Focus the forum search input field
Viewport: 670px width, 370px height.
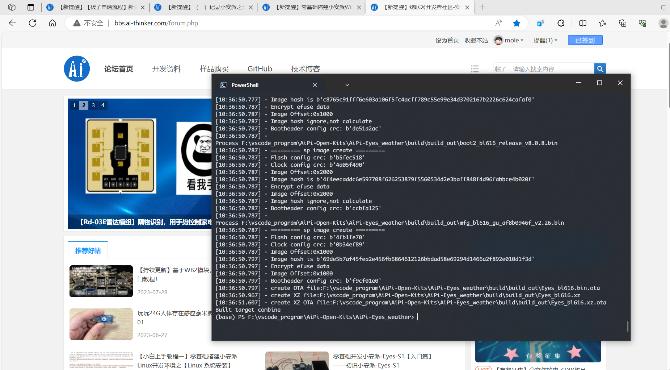(551, 69)
